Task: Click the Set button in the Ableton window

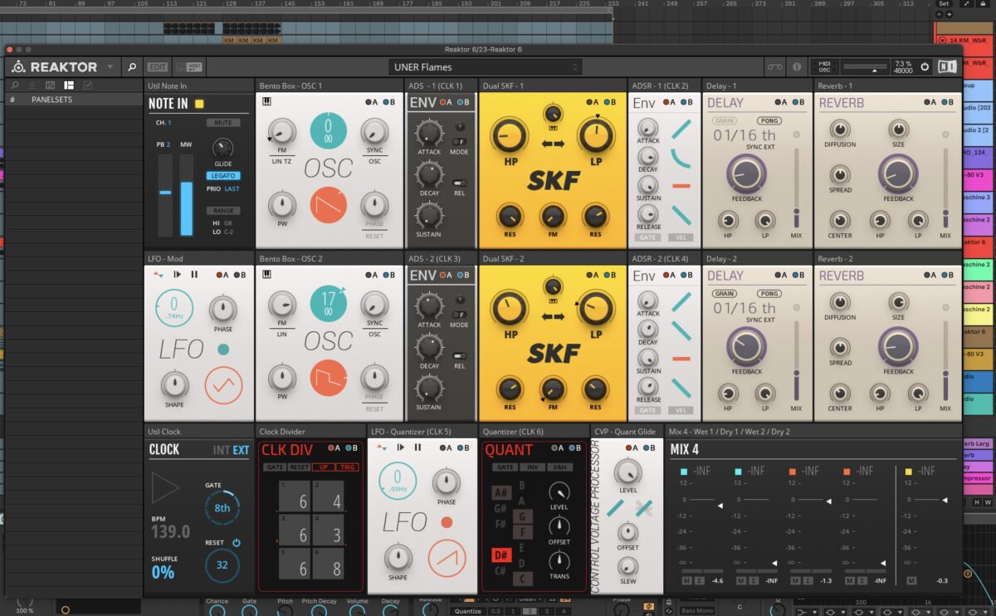Action: click(944, 4)
